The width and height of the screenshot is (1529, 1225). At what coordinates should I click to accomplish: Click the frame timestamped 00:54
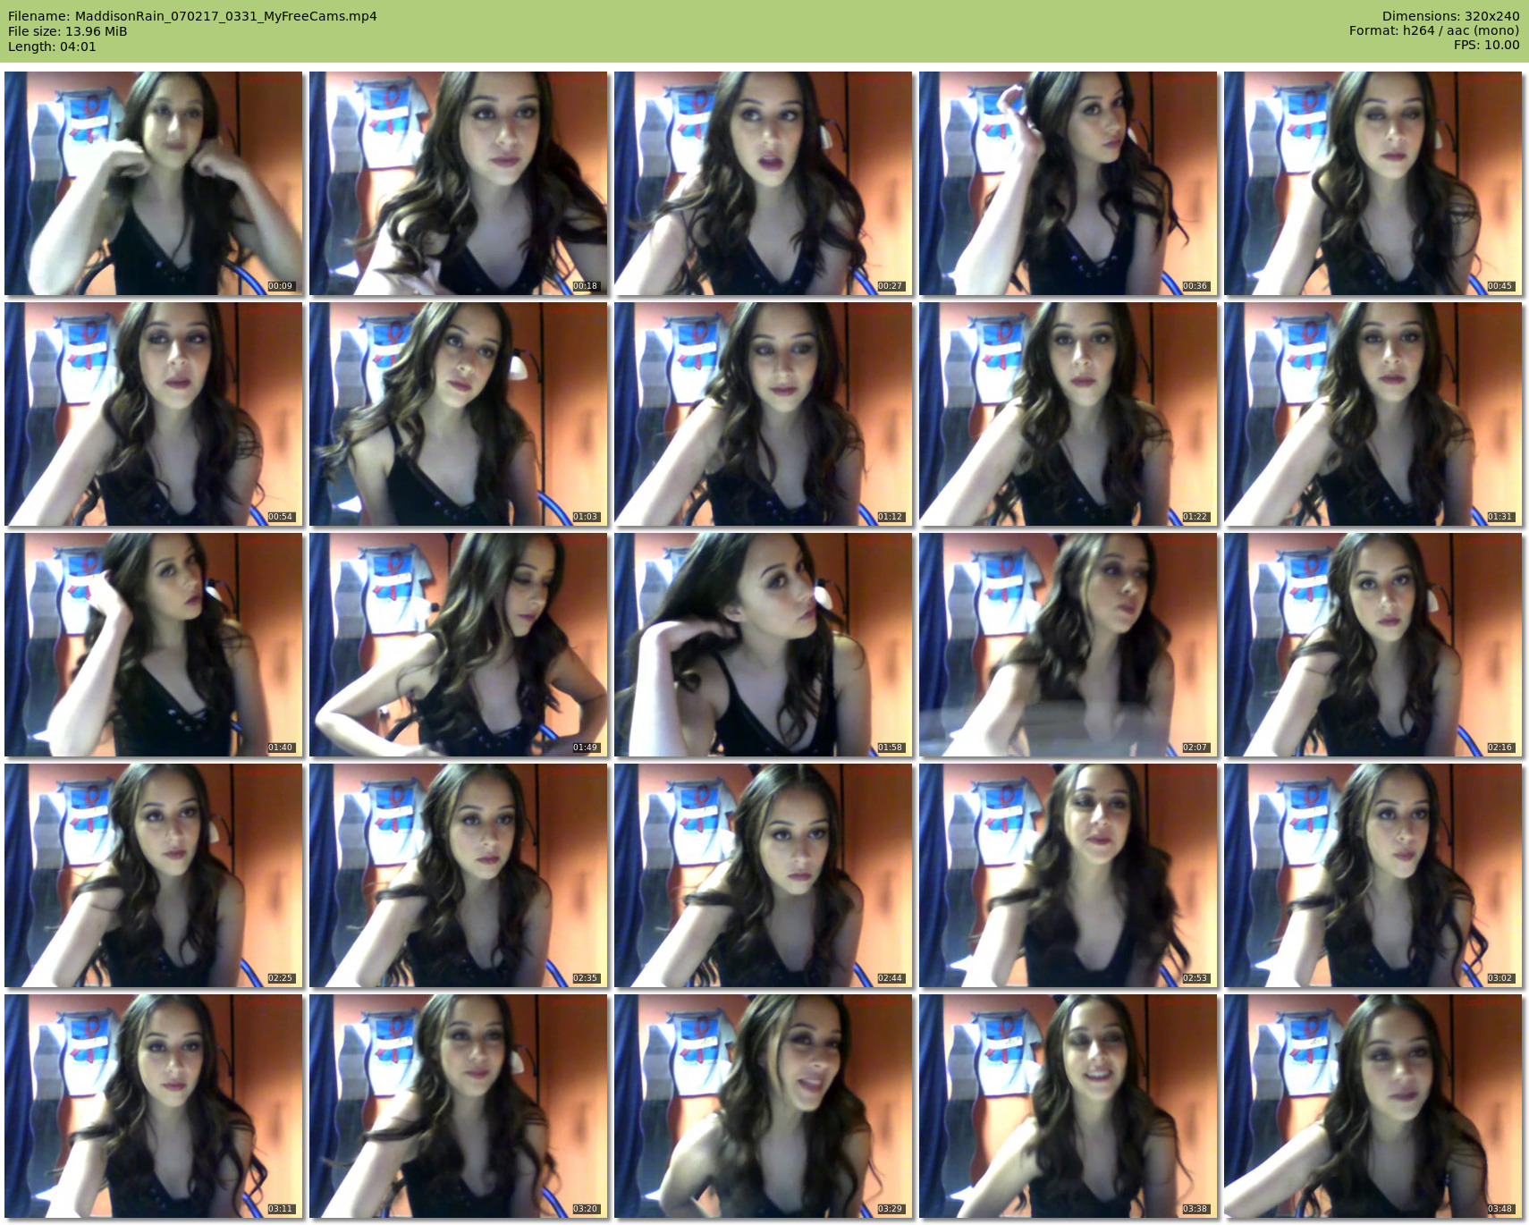(x=153, y=414)
